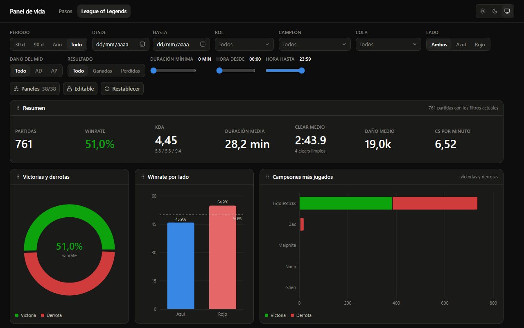Open the Campeón dropdown

tap(315, 44)
